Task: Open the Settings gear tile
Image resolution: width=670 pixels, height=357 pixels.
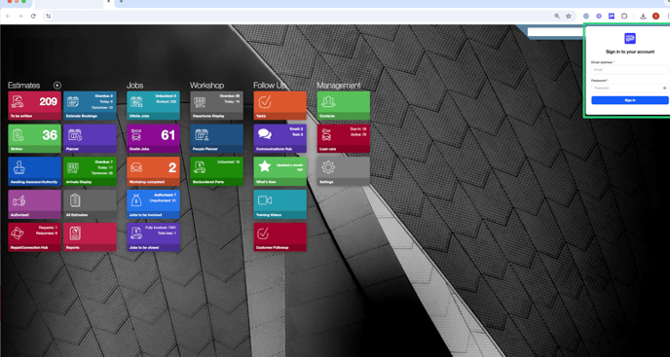Action: 344,171
